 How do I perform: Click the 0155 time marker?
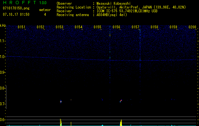97,27
